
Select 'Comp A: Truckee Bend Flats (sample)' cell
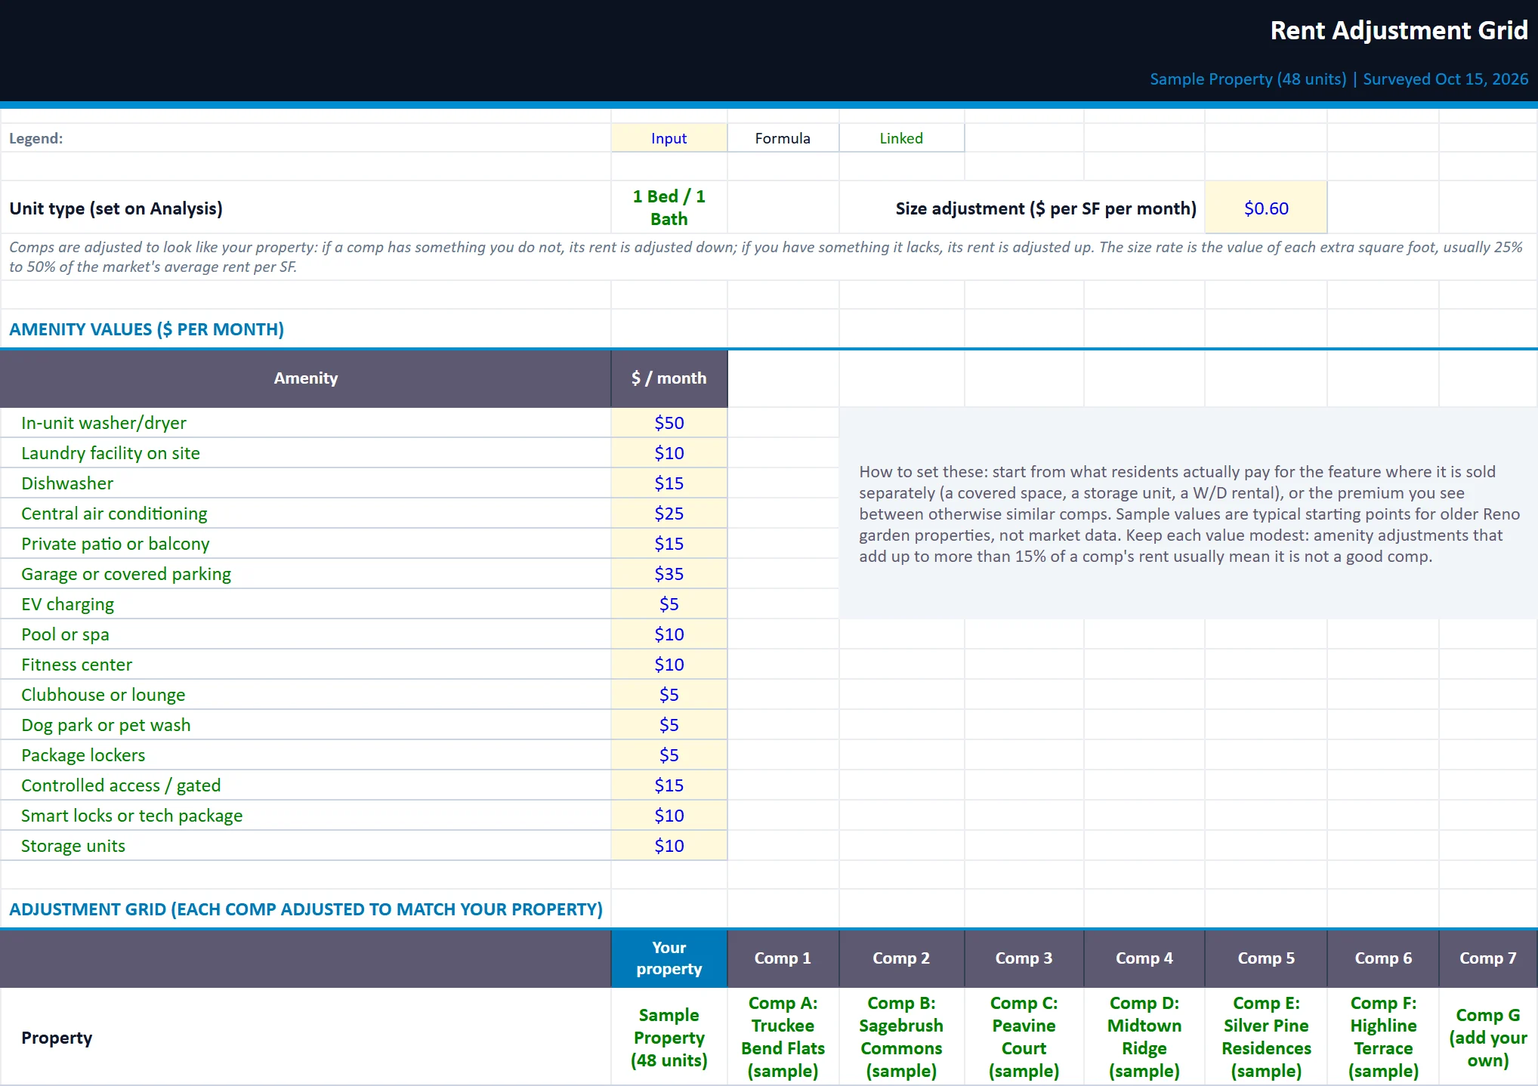pyautogui.click(x=783, y=1037)
